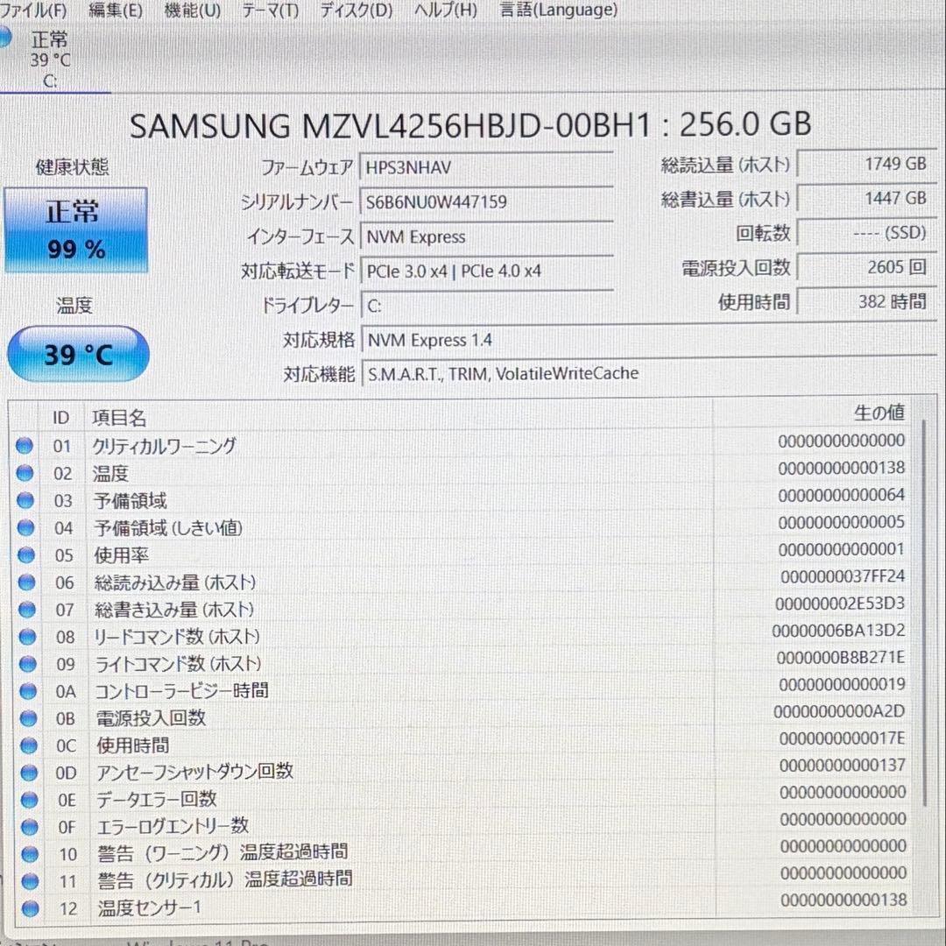Screen dimensions: 946x946
Task: Click status icon for row 12 温度センサー1
Action: (x=30, y=908)
